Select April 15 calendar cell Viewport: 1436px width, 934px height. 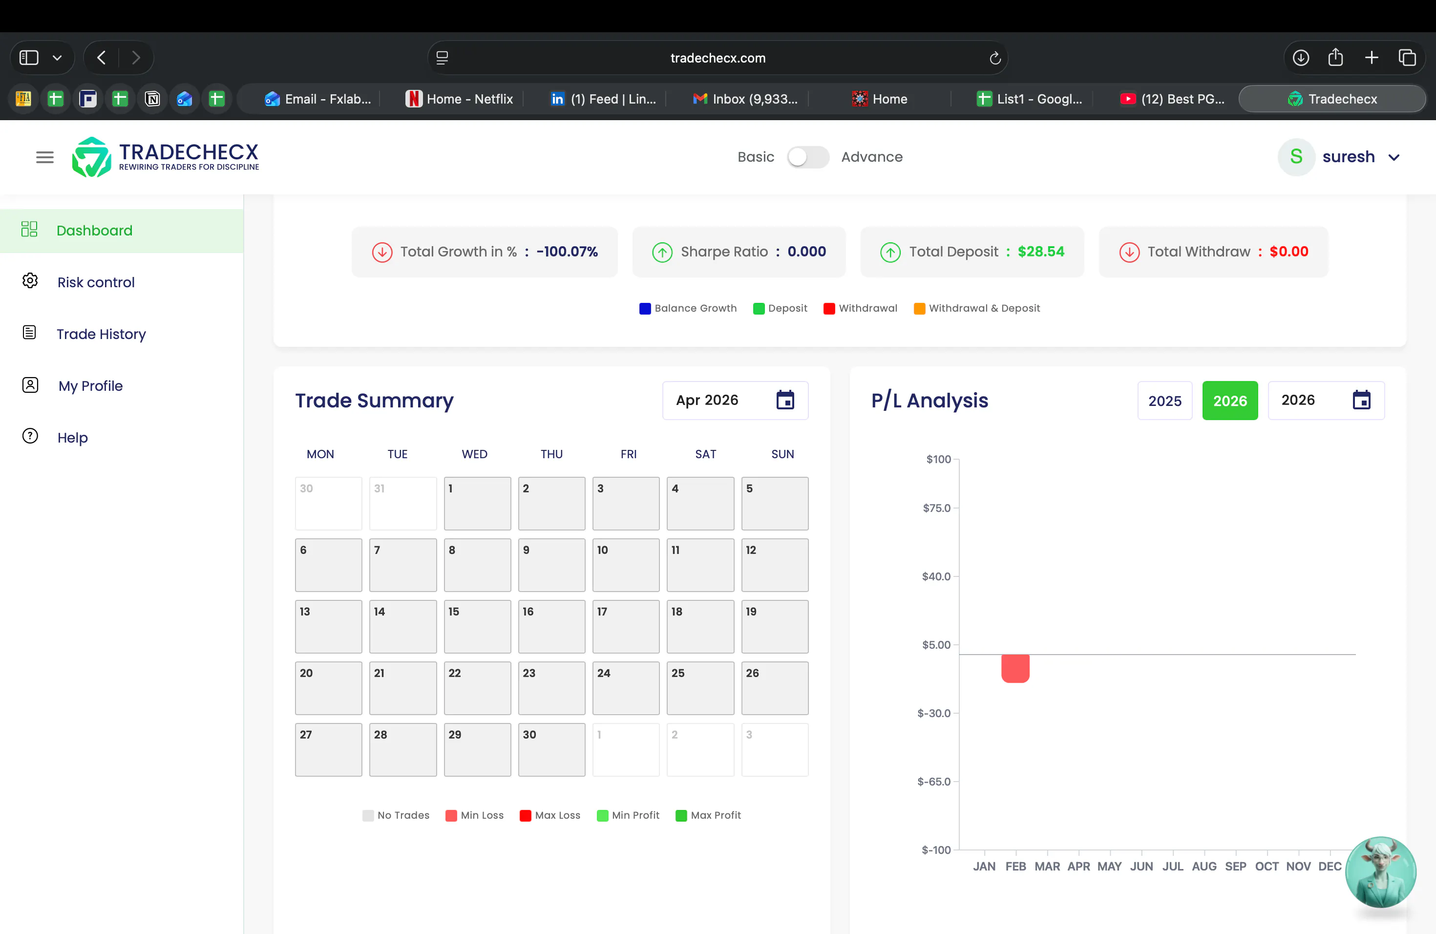477,626
